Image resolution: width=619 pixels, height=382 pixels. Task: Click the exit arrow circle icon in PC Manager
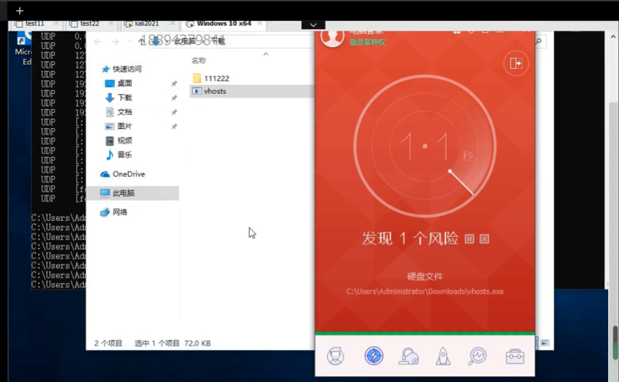point(516,63)
